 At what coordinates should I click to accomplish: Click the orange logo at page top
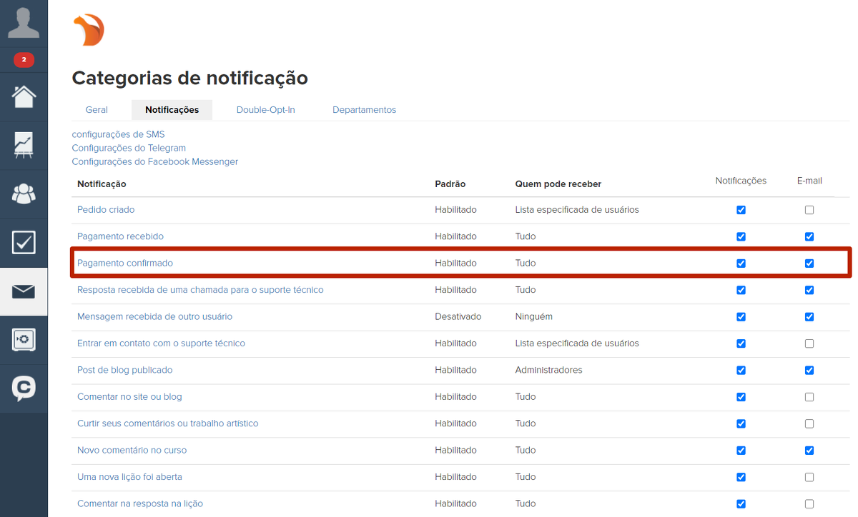(89, 30)
